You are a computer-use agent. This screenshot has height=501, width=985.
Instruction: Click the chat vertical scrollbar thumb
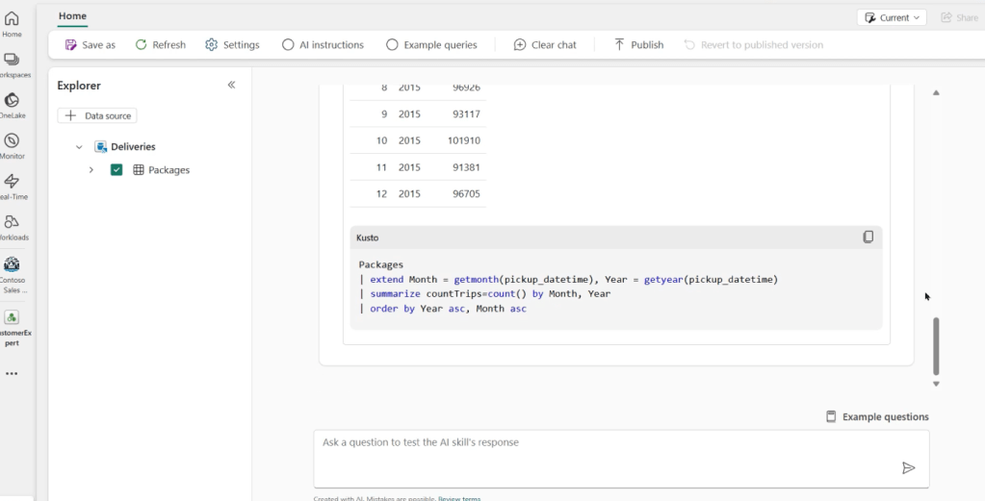pyautogui.click(x=935, y=344)
